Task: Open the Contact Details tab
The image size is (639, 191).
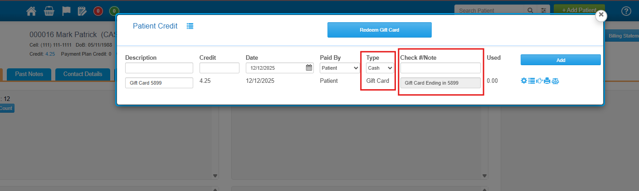Action: point(83,74)
